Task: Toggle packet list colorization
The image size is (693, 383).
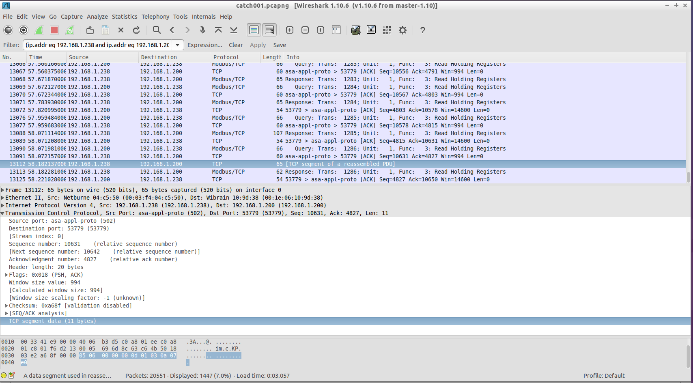Action: click(254, 30)
